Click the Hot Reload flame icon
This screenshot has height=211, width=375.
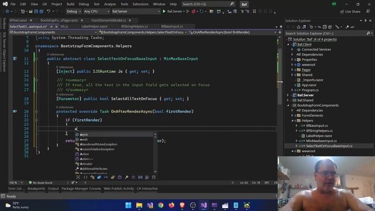coord(193,11)
